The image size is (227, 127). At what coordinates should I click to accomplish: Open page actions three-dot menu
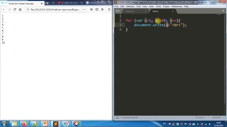click(x=84, y=10)
